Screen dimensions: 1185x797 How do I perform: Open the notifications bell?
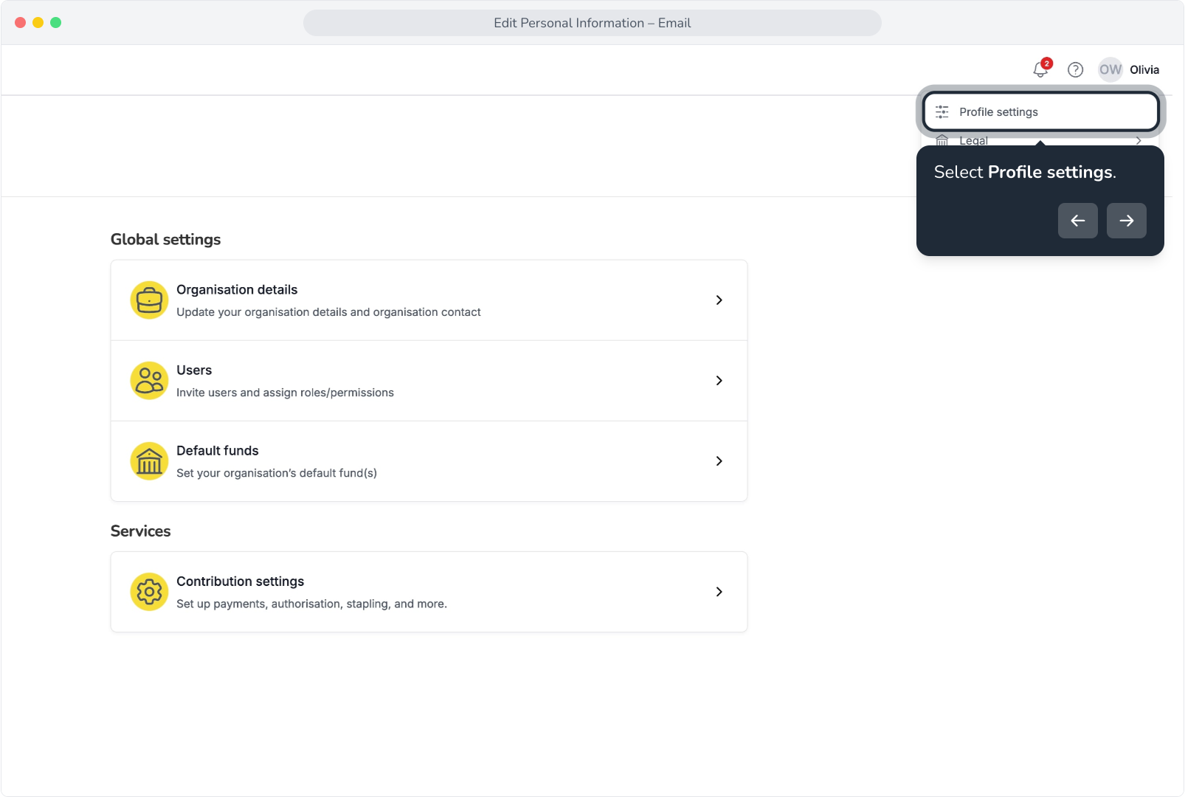(x=1040, y=69)
